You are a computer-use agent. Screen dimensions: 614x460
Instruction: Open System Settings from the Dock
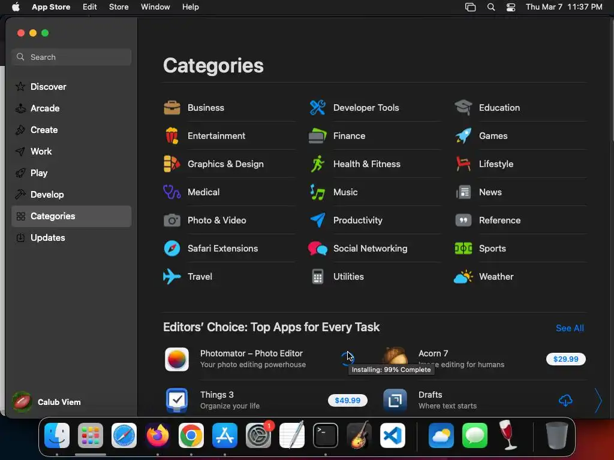pyautogui.click(x=258, y=435)
